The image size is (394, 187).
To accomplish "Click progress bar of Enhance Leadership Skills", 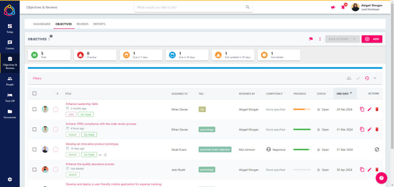I will [302, 109].
